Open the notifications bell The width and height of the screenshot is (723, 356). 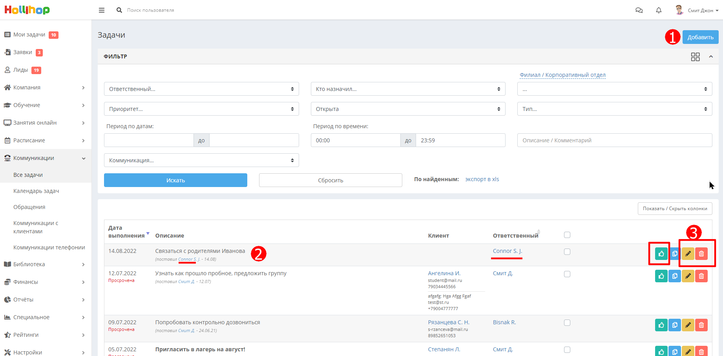tap(659, 10)
